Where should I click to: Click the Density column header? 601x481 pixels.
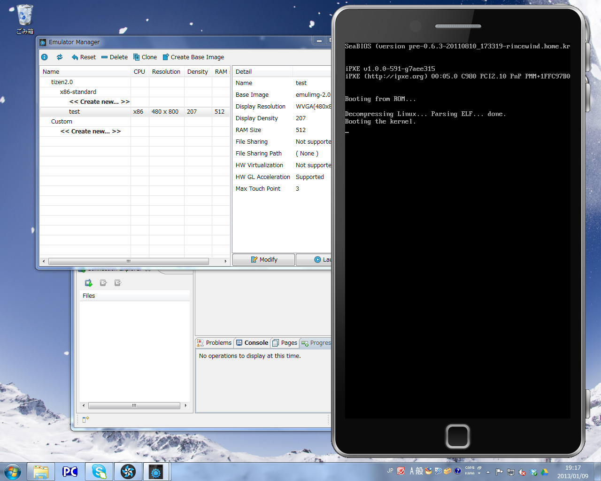pos(198,72)
